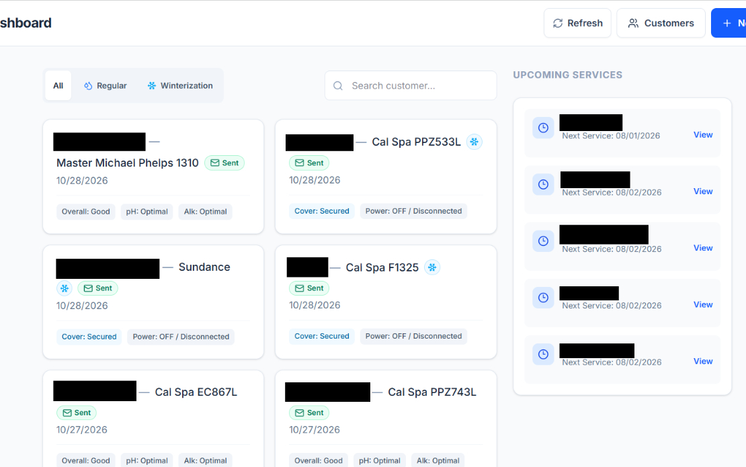The width and height of the screenshot is (746, 467).
Task: Select the All filter tab
Action: (58, 85)
